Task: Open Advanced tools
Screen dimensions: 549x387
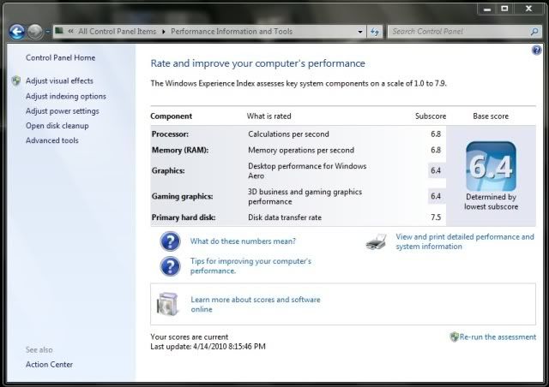Action: [x=52, y=140]
